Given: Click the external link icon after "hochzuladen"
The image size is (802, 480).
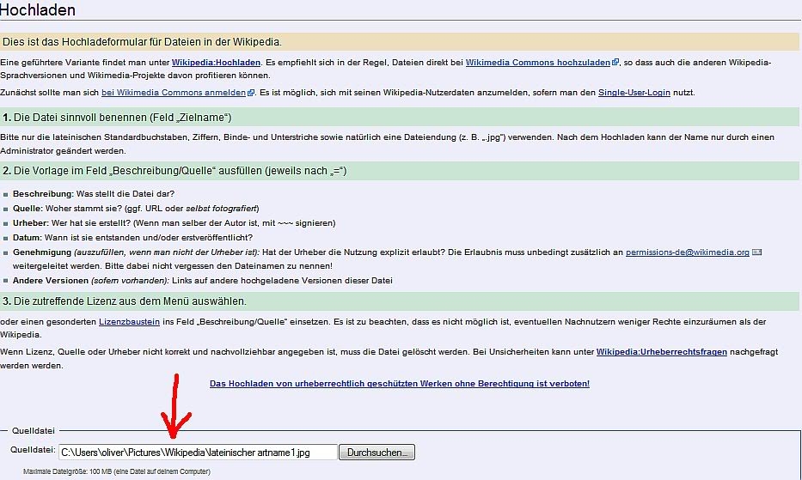Looking at the screenshot, I should tap(615, 63).
